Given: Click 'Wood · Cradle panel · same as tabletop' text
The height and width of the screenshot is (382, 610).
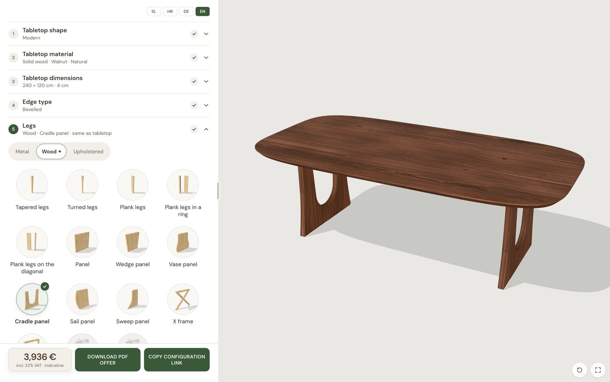Looking at the screenshot, I should (67, 133).
